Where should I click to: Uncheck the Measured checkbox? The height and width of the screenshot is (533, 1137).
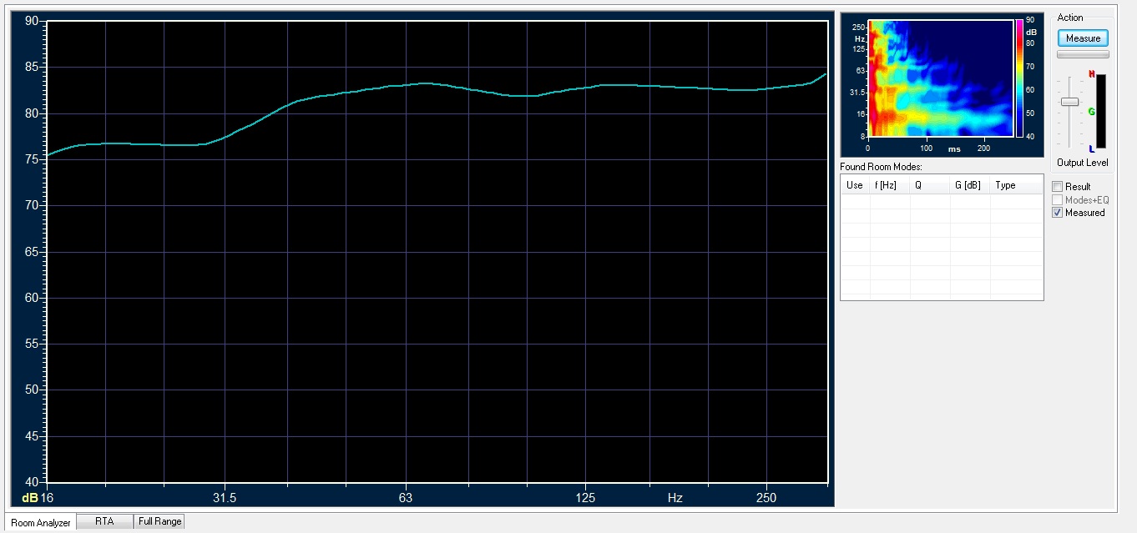(x=1057, y=213)
